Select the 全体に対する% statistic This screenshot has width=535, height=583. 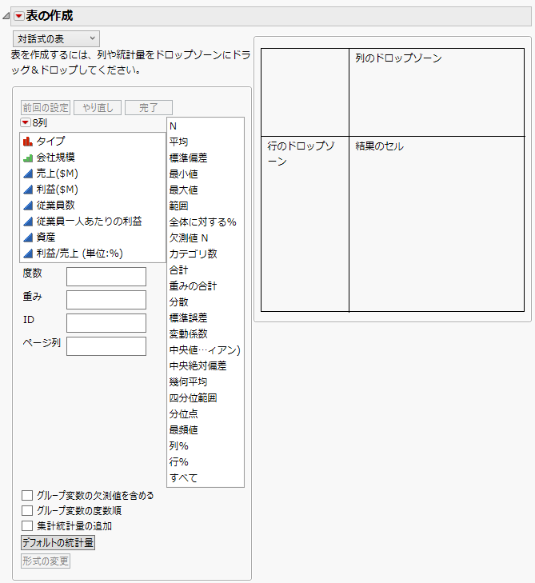pyautogui.click(x=203, y=222)
